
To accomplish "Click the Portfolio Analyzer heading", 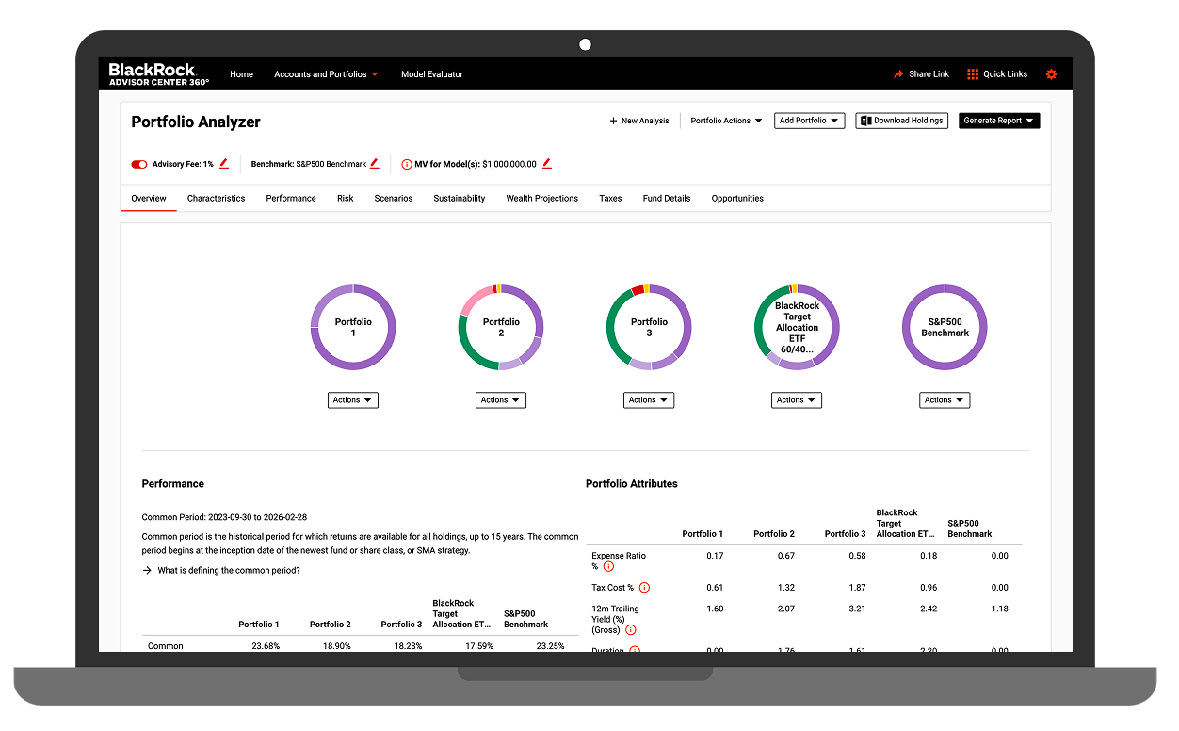I will pyautogui.click(x=196, y=122).
